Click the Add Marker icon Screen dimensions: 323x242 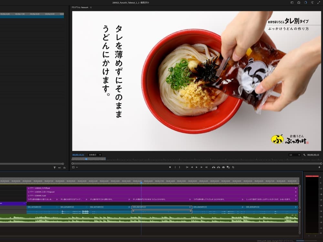click(170, 167)
